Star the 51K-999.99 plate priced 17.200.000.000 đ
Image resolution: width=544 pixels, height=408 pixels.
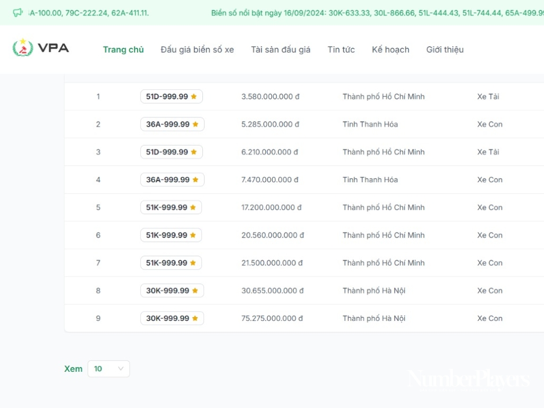[193, 208]
